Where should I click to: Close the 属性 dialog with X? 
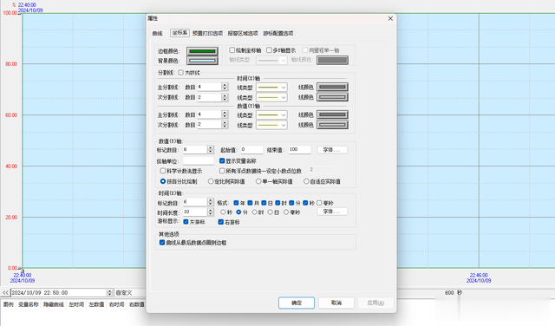[x=390, y=18]
